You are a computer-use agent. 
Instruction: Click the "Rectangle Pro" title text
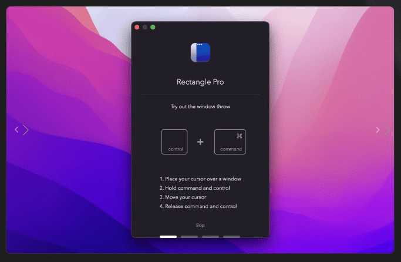click(x=200, y=82)
